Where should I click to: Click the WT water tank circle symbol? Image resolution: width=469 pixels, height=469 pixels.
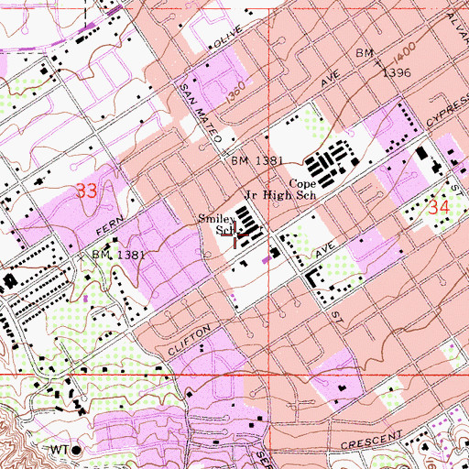[x=76, y=450]
